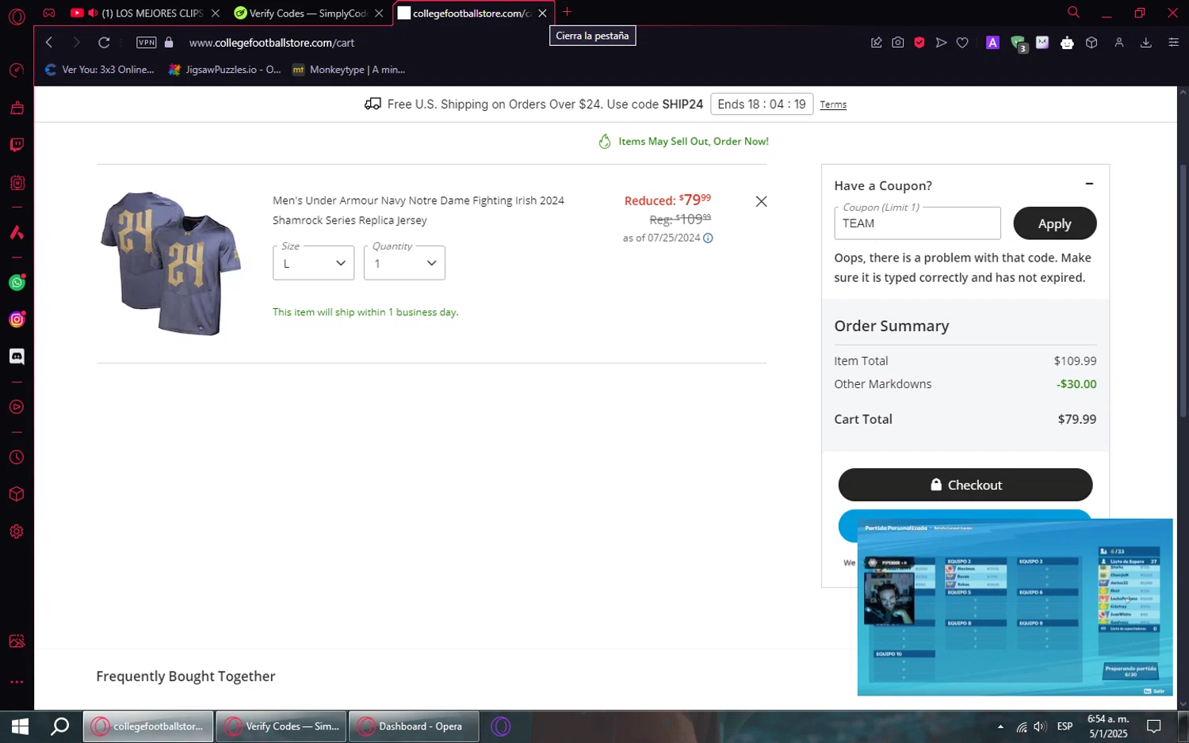Click the jersey product thumbnail

(170, 263)
